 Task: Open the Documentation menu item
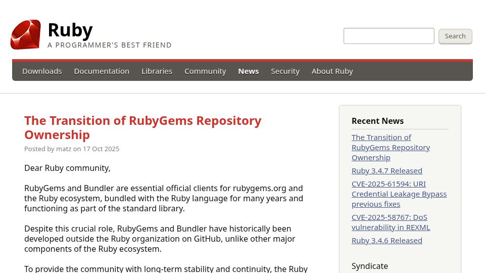pyautogui.click(x=102, y=71)
